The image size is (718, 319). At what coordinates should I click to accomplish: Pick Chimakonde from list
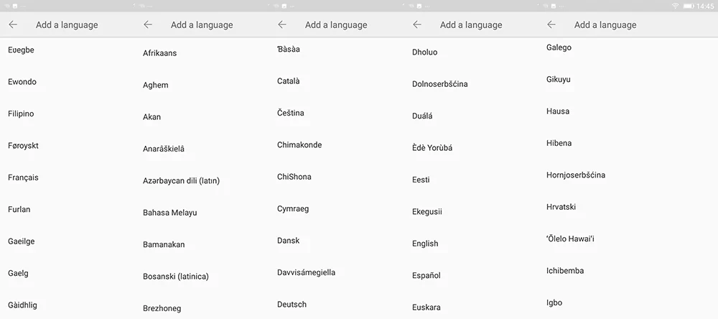[x=299, y=145]
